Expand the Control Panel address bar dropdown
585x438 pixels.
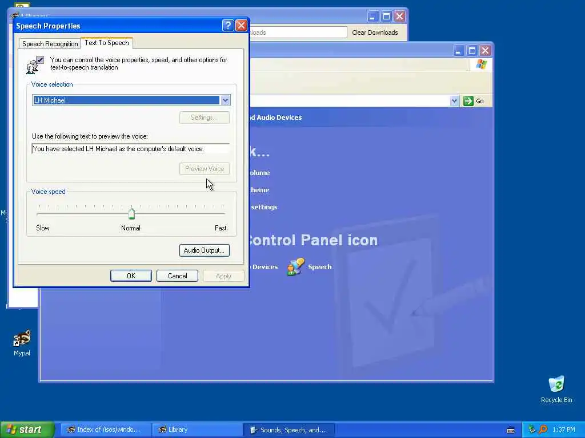click(x=454, y=101)
